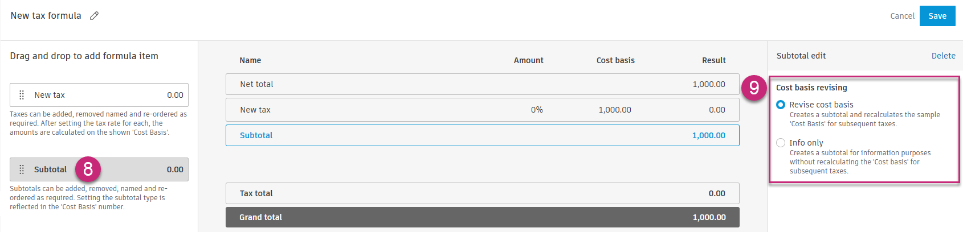Click the pencil icon to rename the formula
This screenshot has width=963, height=232.
click(x=95, y=16)
